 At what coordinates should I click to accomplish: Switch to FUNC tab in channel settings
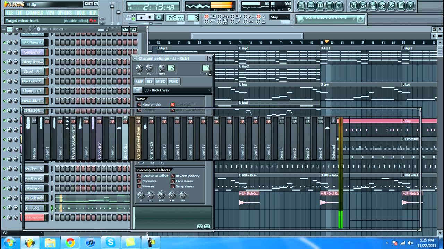click(173, 82)
